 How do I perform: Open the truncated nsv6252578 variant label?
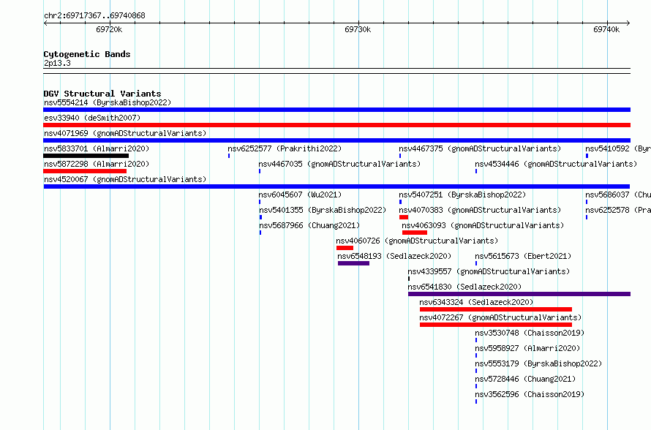pos(618,210)
